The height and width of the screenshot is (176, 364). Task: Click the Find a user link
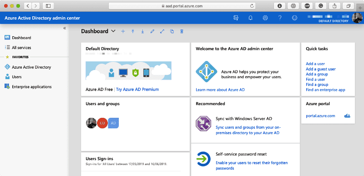click(315, 79)
